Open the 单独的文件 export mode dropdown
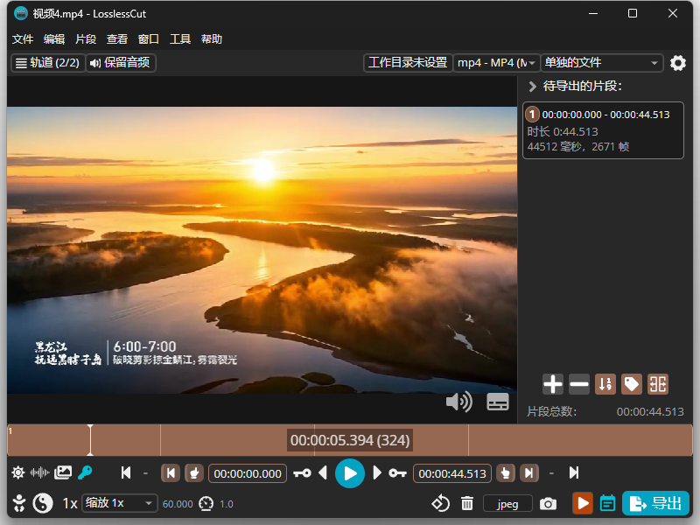Viewport: 700px width, 525px height. pos(601,63)
